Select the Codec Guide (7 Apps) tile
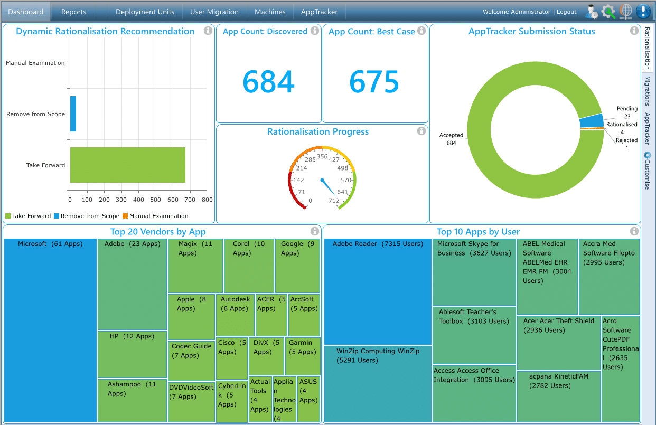The width and height of the screenshot is (656, 425). pos(191,361)
